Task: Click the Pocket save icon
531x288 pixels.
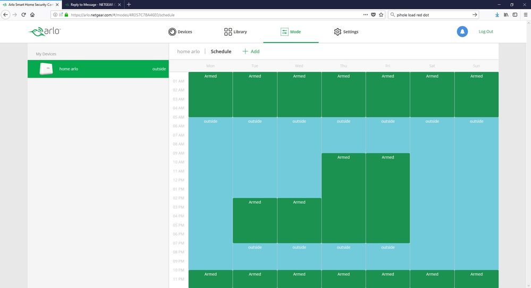Action: (x=373, y=14)
